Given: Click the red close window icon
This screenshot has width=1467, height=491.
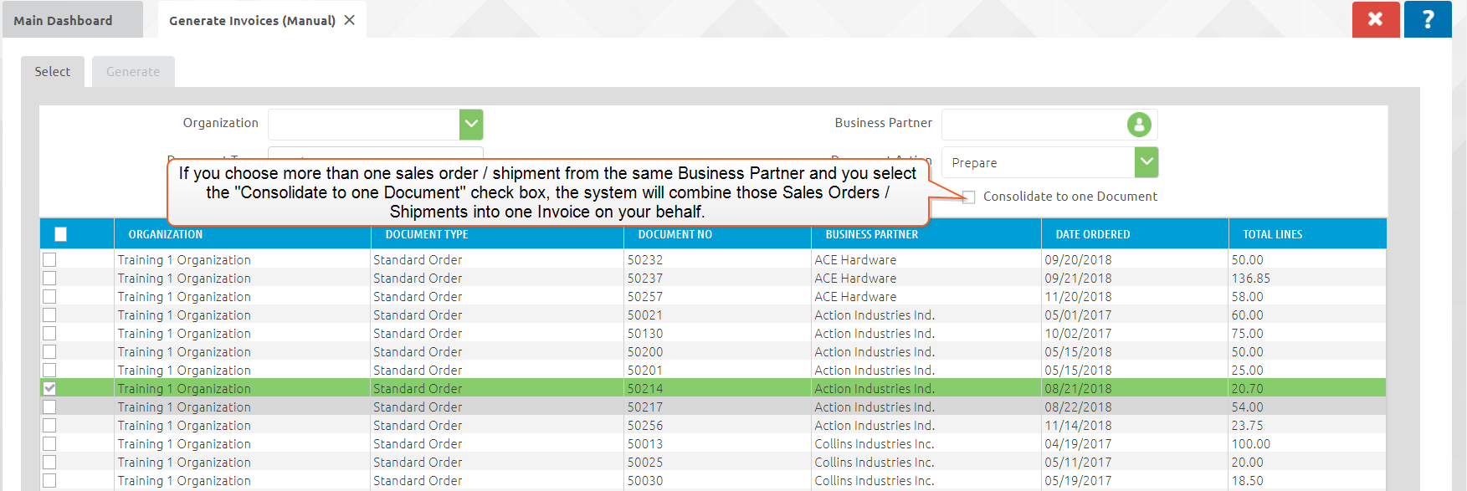Looking at the screenshot, I should [1375, 19].
